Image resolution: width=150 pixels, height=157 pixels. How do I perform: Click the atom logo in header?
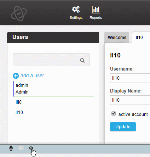point(19,13)
